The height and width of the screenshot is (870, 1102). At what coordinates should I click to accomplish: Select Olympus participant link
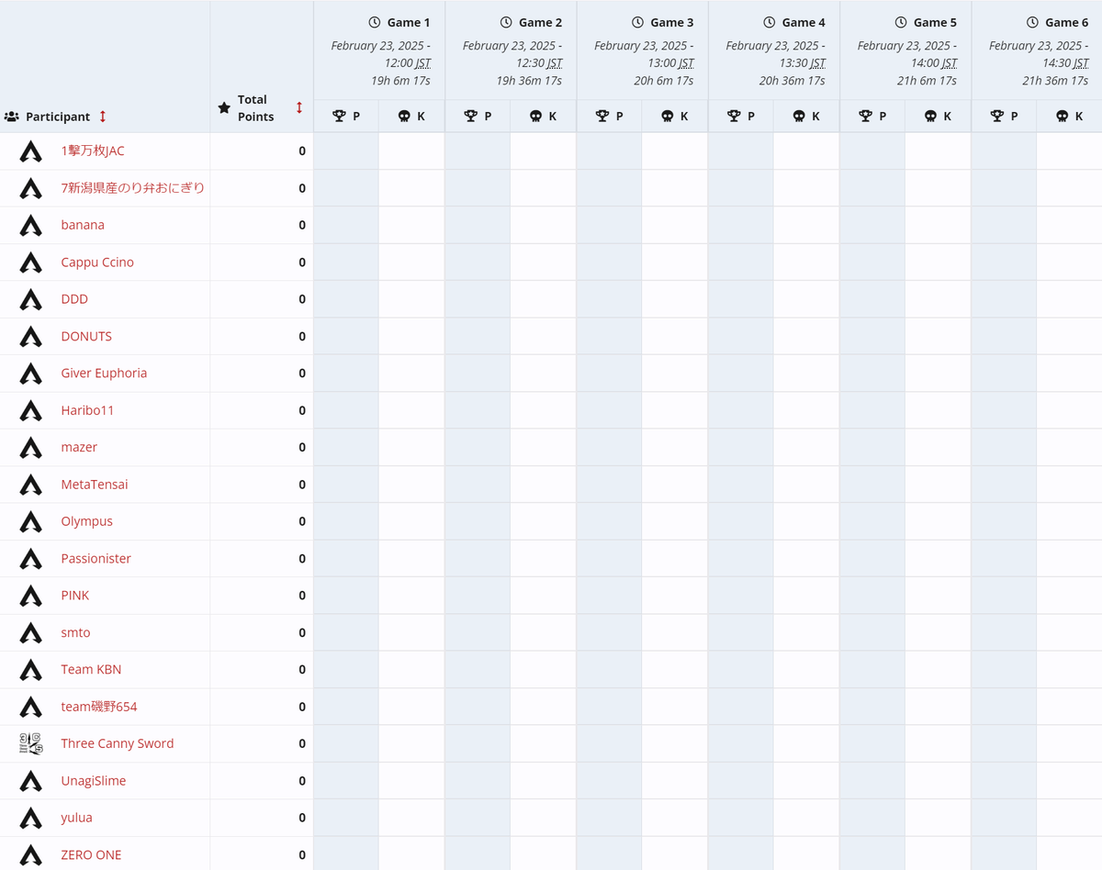(86, 521)
